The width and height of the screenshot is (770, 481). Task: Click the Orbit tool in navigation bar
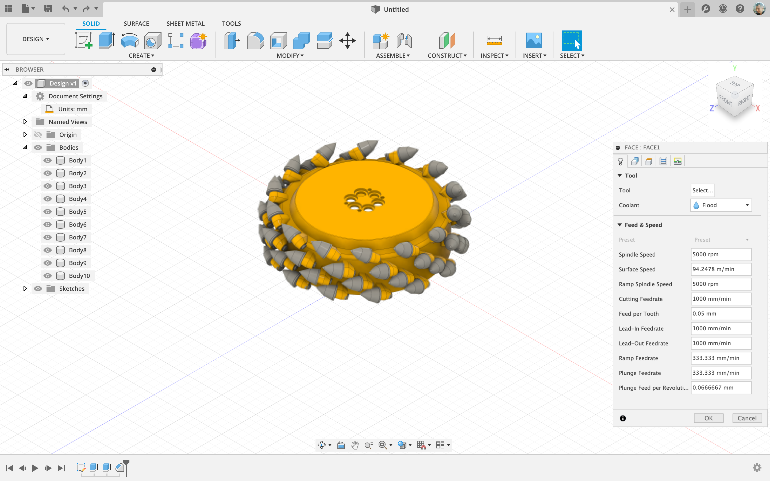pyautogui.click(x=322, y=445)
